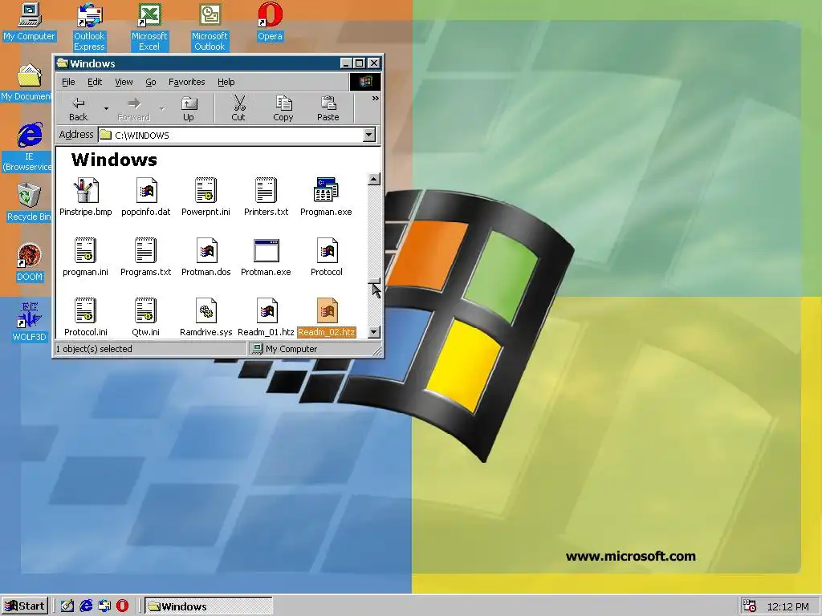
Task: Click the Start button
Action: point(25,606)
